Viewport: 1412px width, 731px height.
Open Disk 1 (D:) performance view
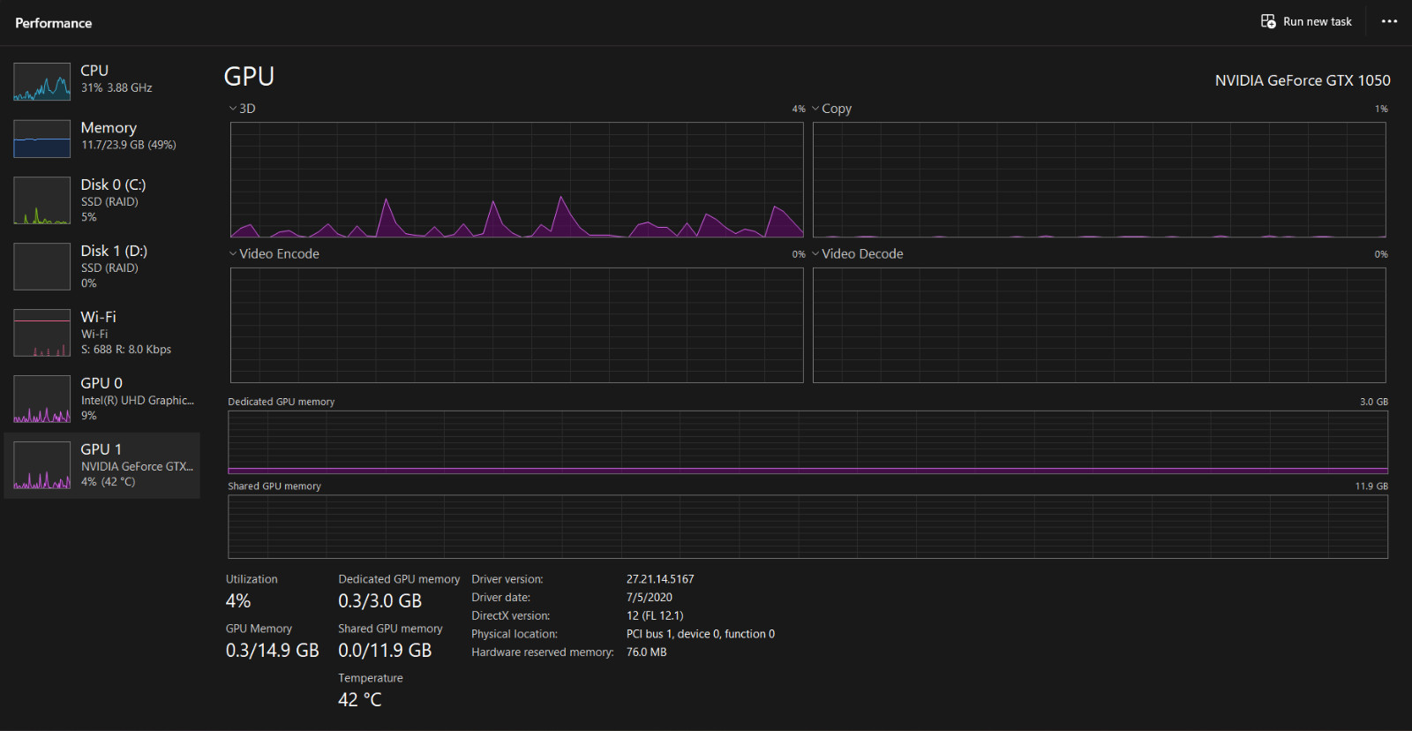(x=102, y=267)
